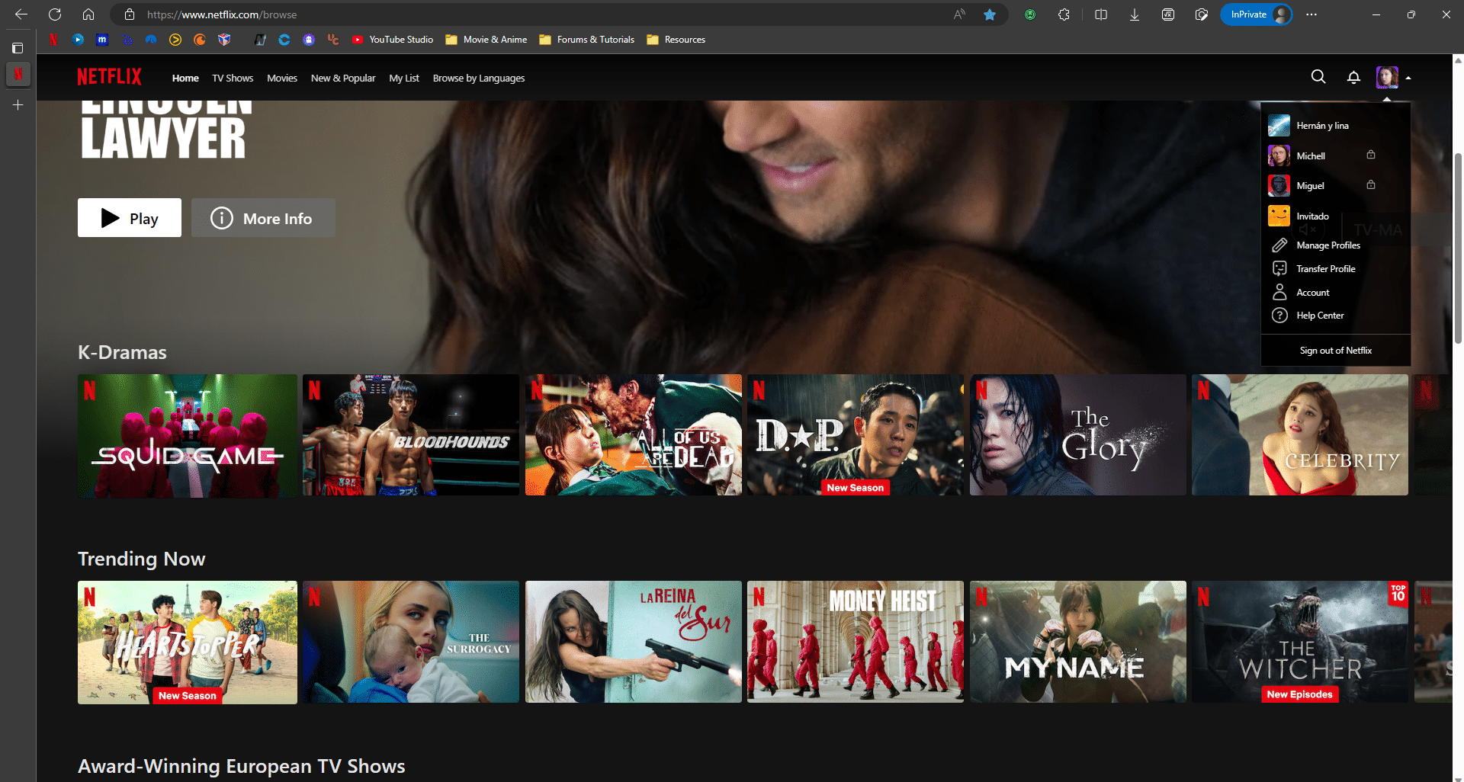Open the Netflix notifications bell

pyautogui.click(x=1353, y=77)
